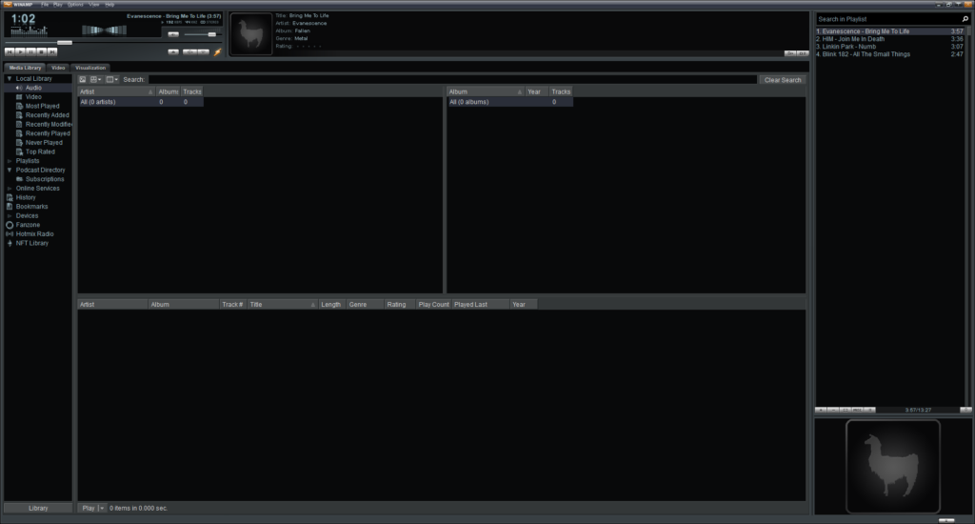Click the Clear Search button

pos(783,80)
